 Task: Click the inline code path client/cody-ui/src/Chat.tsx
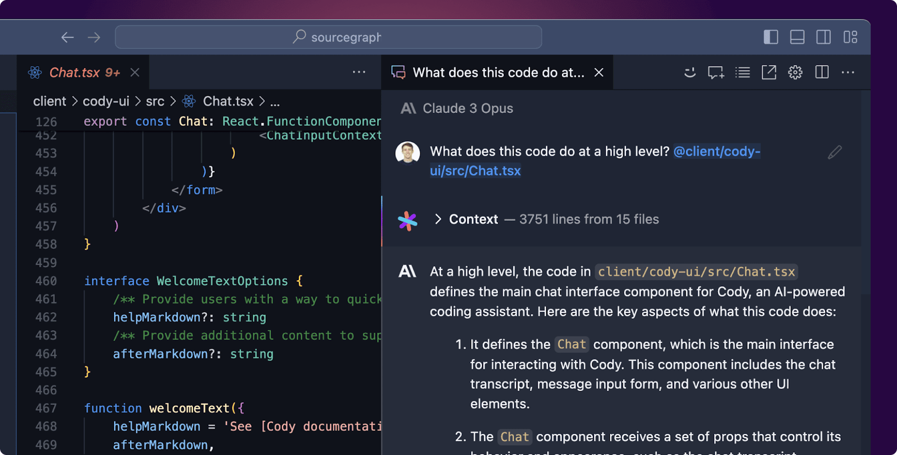pyautogui.click(x=696, y=272)
